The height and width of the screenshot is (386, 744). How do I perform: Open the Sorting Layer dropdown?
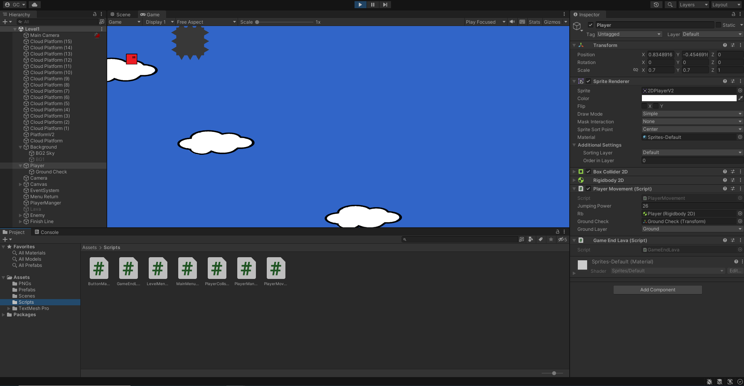coord(692,152)
